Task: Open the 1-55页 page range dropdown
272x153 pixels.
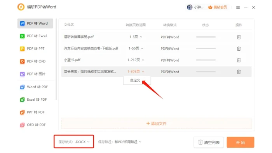Action: coord(136,48)
